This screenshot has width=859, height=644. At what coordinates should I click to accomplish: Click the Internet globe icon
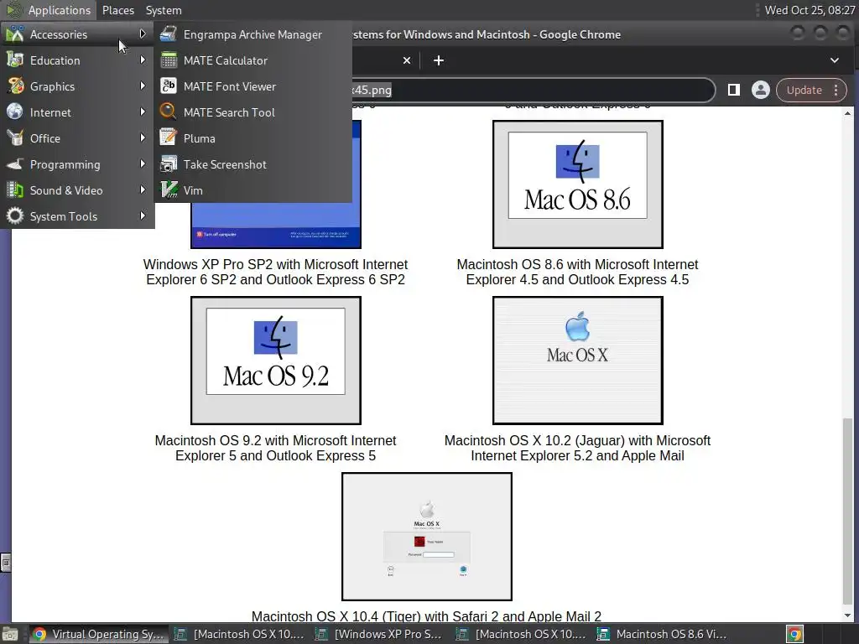click(15, 112)
